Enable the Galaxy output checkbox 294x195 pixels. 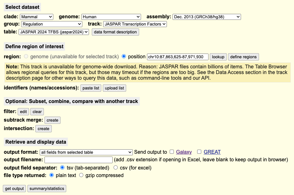(172, 152)
